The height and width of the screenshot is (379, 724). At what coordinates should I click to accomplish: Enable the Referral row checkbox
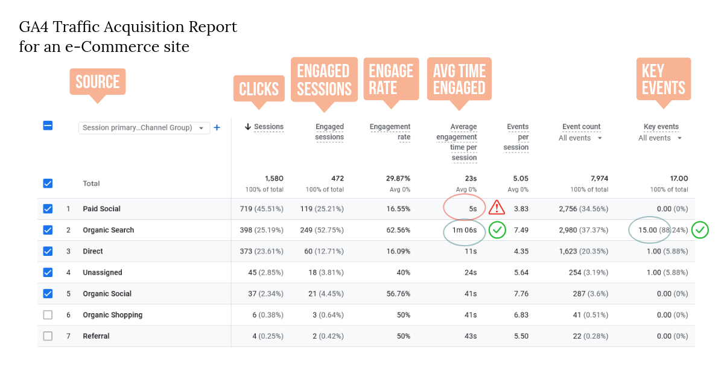click(48, 336)
